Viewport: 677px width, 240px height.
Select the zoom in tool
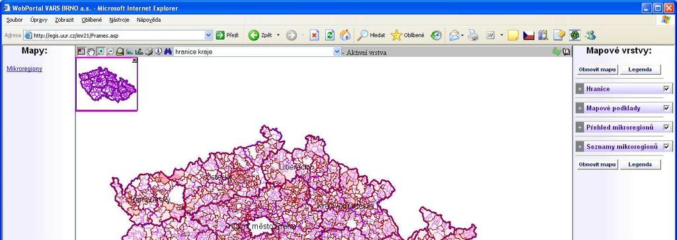coord(100,52)
